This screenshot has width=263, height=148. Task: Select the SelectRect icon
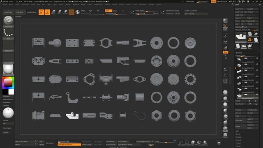pyautogui.click(x=187, y=143)
